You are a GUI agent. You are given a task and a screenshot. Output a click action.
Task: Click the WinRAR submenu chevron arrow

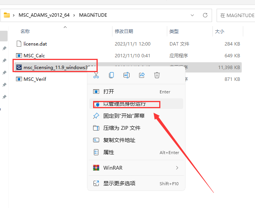tap(177, 168)
